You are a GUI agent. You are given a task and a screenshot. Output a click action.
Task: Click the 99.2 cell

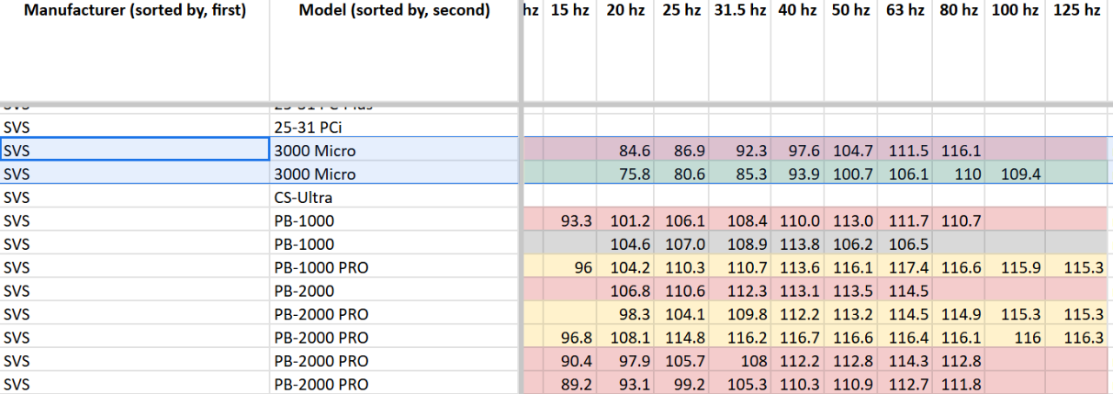pyautogui.click(x=682, y=384)
